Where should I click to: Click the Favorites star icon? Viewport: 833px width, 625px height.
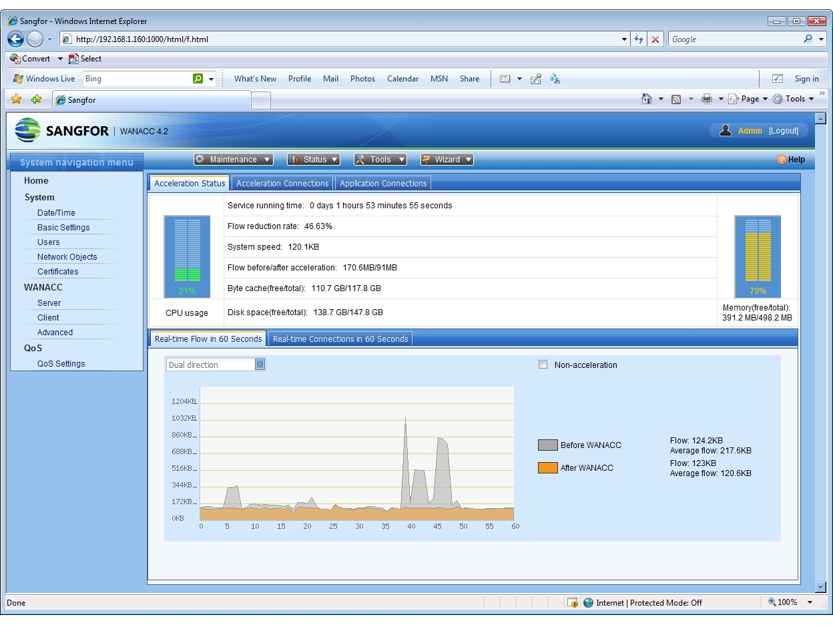tap(17, 99)
